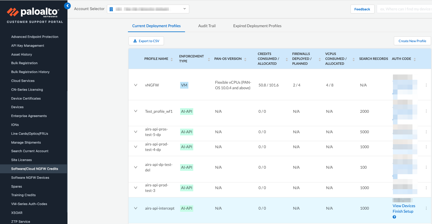Sort by Enforcement Type column arrows
This screenshot has width=432, height=224.
point(209,59)
